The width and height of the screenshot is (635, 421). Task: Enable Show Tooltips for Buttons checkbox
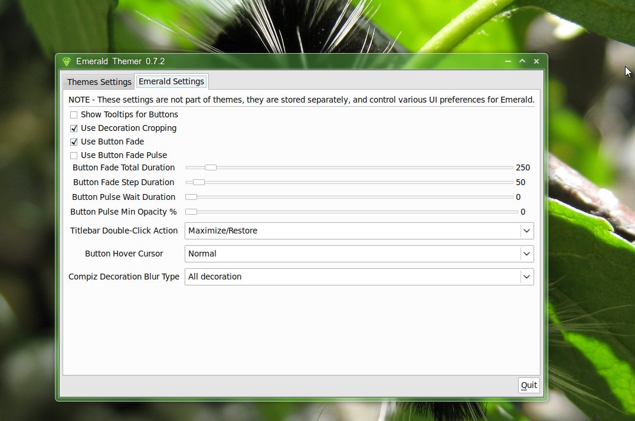pos(74,115)
